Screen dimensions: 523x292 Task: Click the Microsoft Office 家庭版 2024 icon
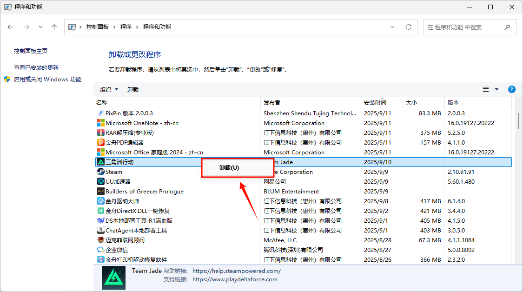pos(100,152)
